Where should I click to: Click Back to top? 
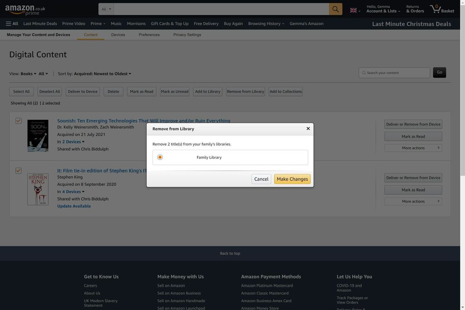point(230,253)
